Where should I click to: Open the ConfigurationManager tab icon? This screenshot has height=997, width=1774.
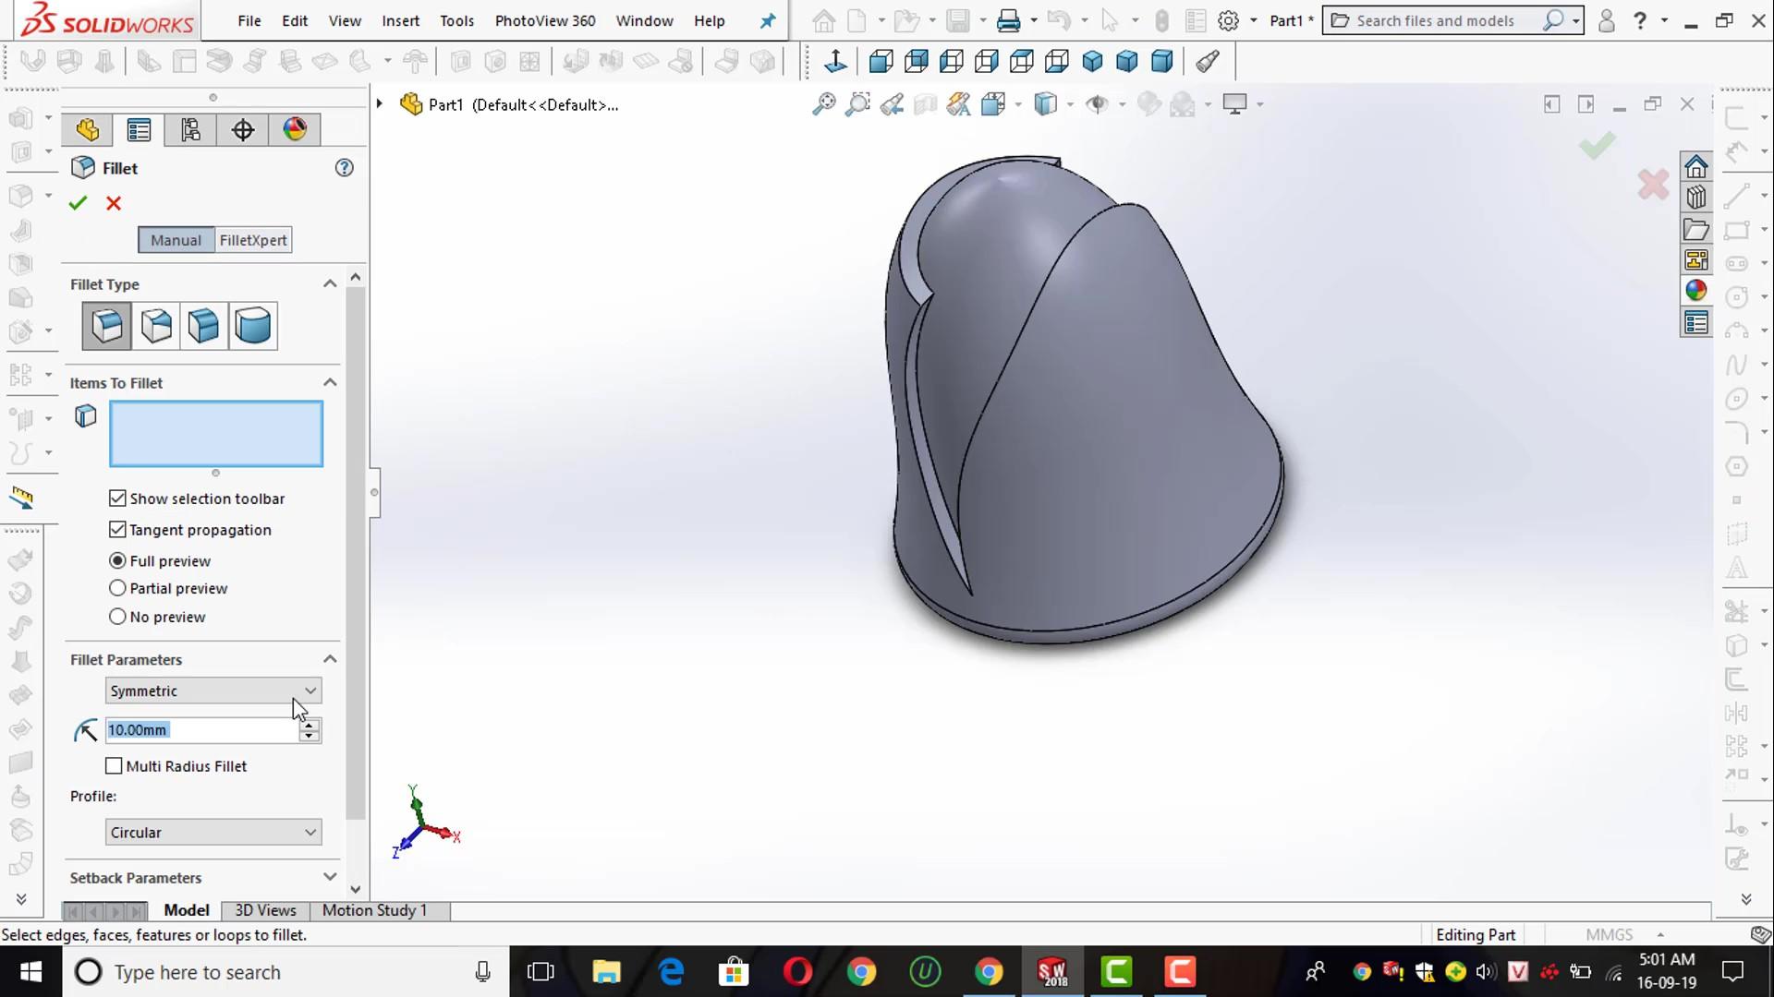[190, 130]
